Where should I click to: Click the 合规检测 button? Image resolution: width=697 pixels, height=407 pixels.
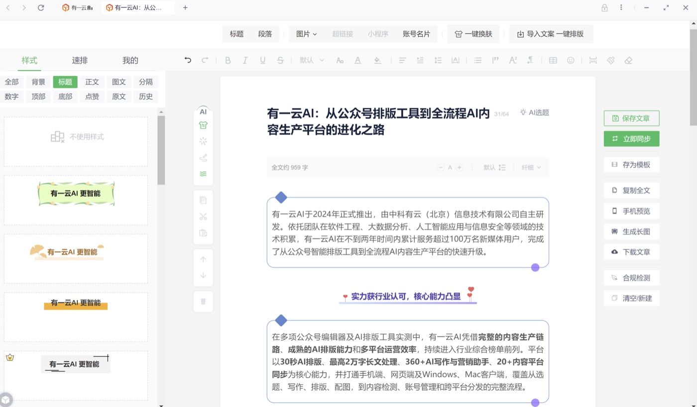click(631, 278)
